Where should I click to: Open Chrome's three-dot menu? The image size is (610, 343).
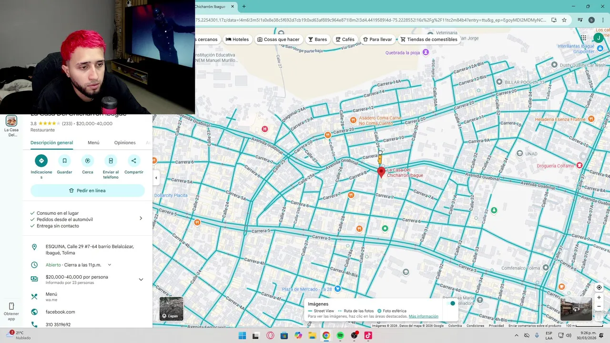[x=603, y=20]
